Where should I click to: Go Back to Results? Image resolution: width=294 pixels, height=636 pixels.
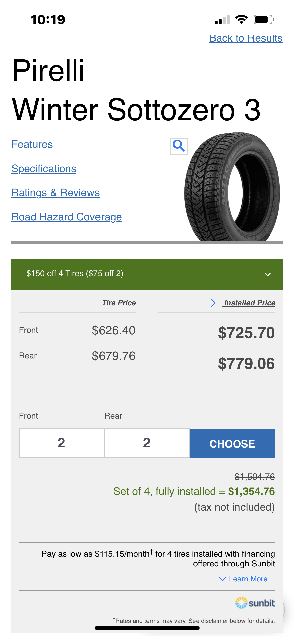(x=246, y=38)
